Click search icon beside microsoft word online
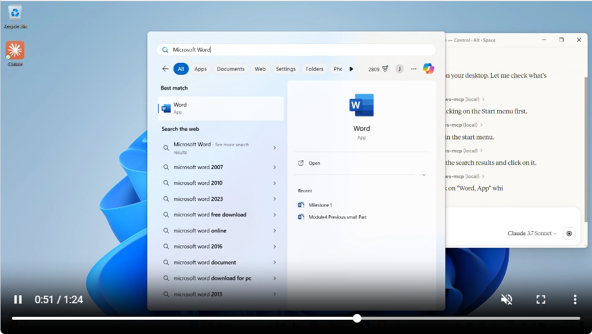The image size is (592, 334). click(166, 231)
